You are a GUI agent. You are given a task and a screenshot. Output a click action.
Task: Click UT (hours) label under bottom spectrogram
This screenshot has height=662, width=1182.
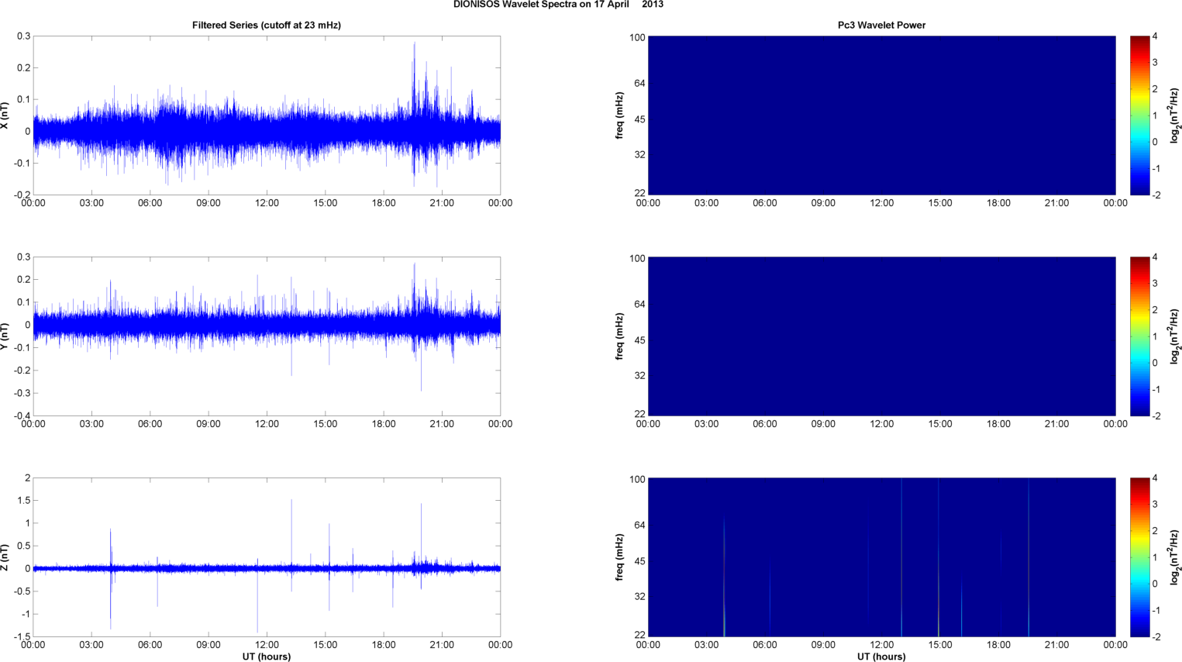[881, 657]
